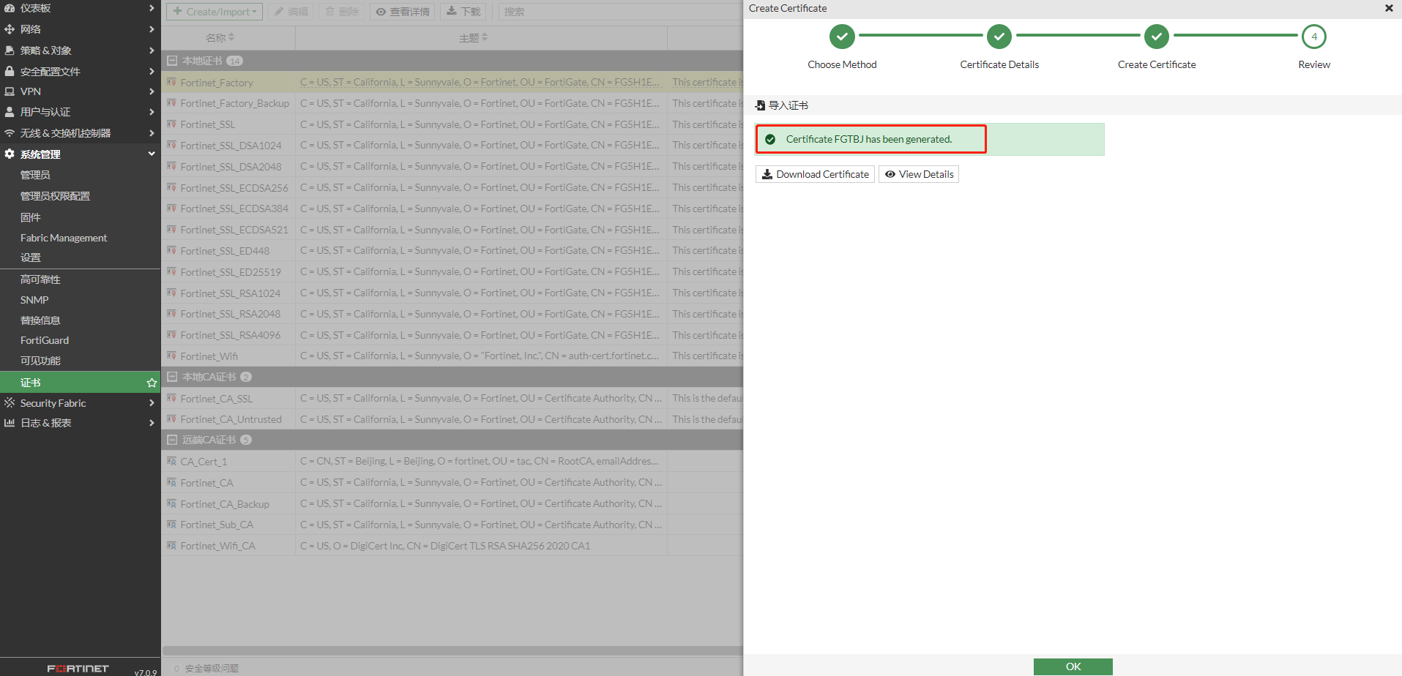
Task: Click the certificate icon beside CA_Cert_1
Action: 171,461
